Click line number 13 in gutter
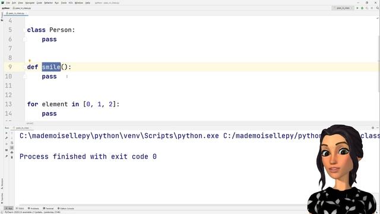The width and height of the screenshot is (380, 214). click(8, 104)
